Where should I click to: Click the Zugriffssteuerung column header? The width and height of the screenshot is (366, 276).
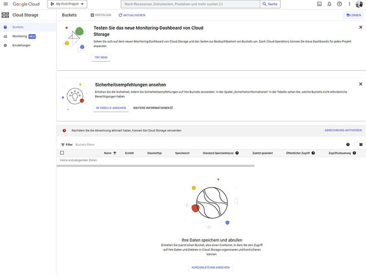(340, 153)
